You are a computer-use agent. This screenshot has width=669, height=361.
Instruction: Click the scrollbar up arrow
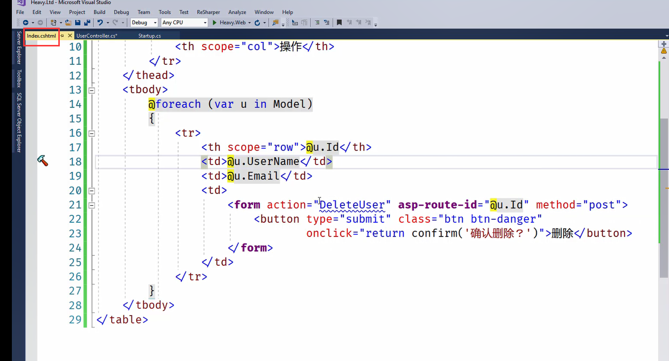[664, 58]
